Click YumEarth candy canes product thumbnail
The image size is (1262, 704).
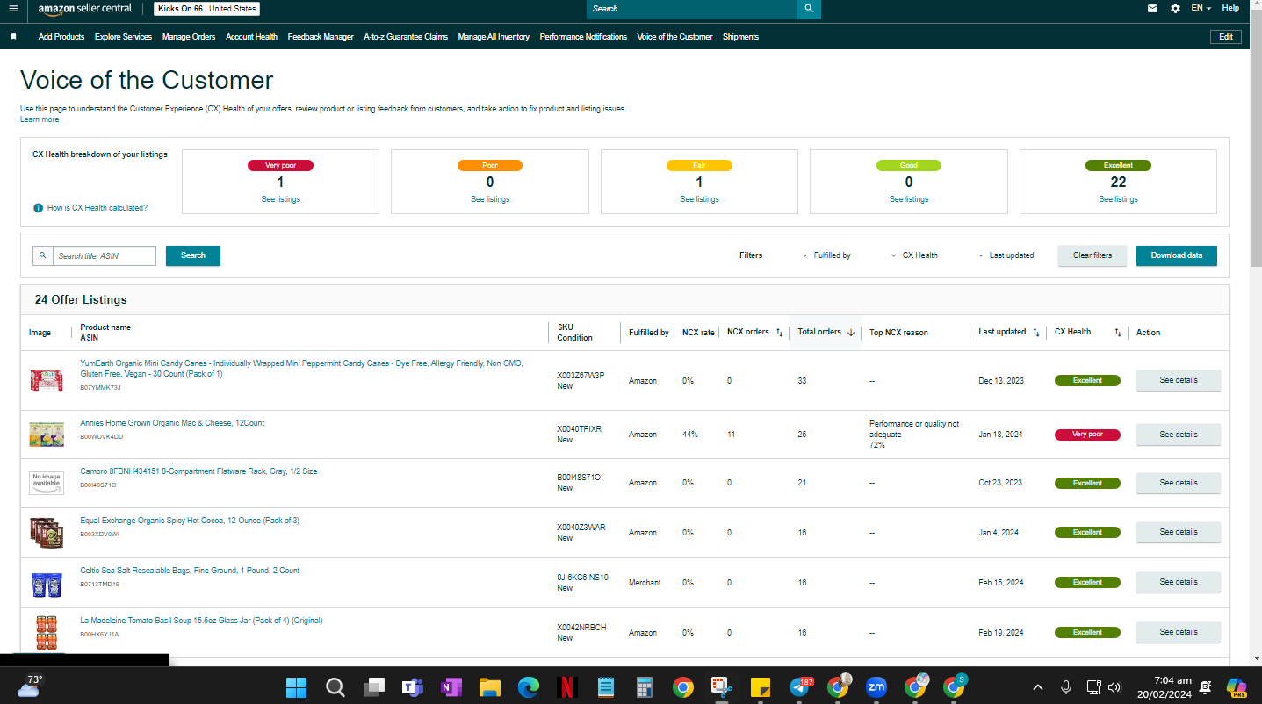tap(46, 381)
